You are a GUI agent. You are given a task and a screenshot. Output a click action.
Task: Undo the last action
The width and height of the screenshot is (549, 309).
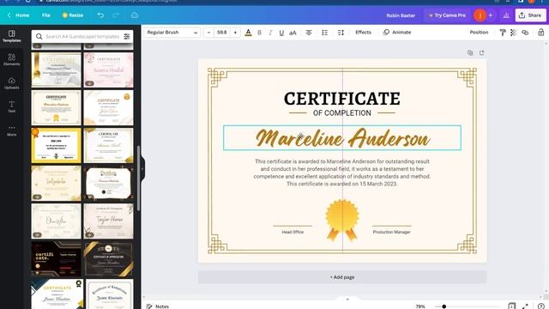[100, 15]
